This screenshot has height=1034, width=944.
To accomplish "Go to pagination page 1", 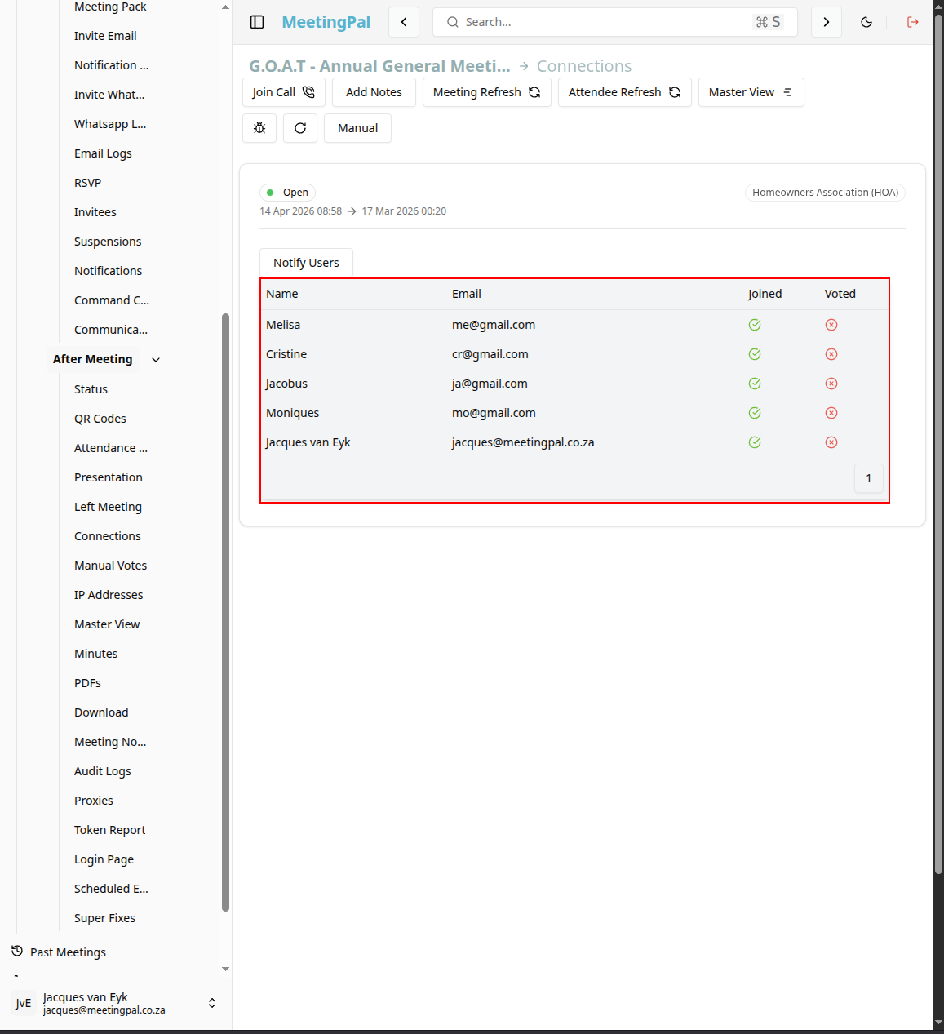I will tap(868, 478).
